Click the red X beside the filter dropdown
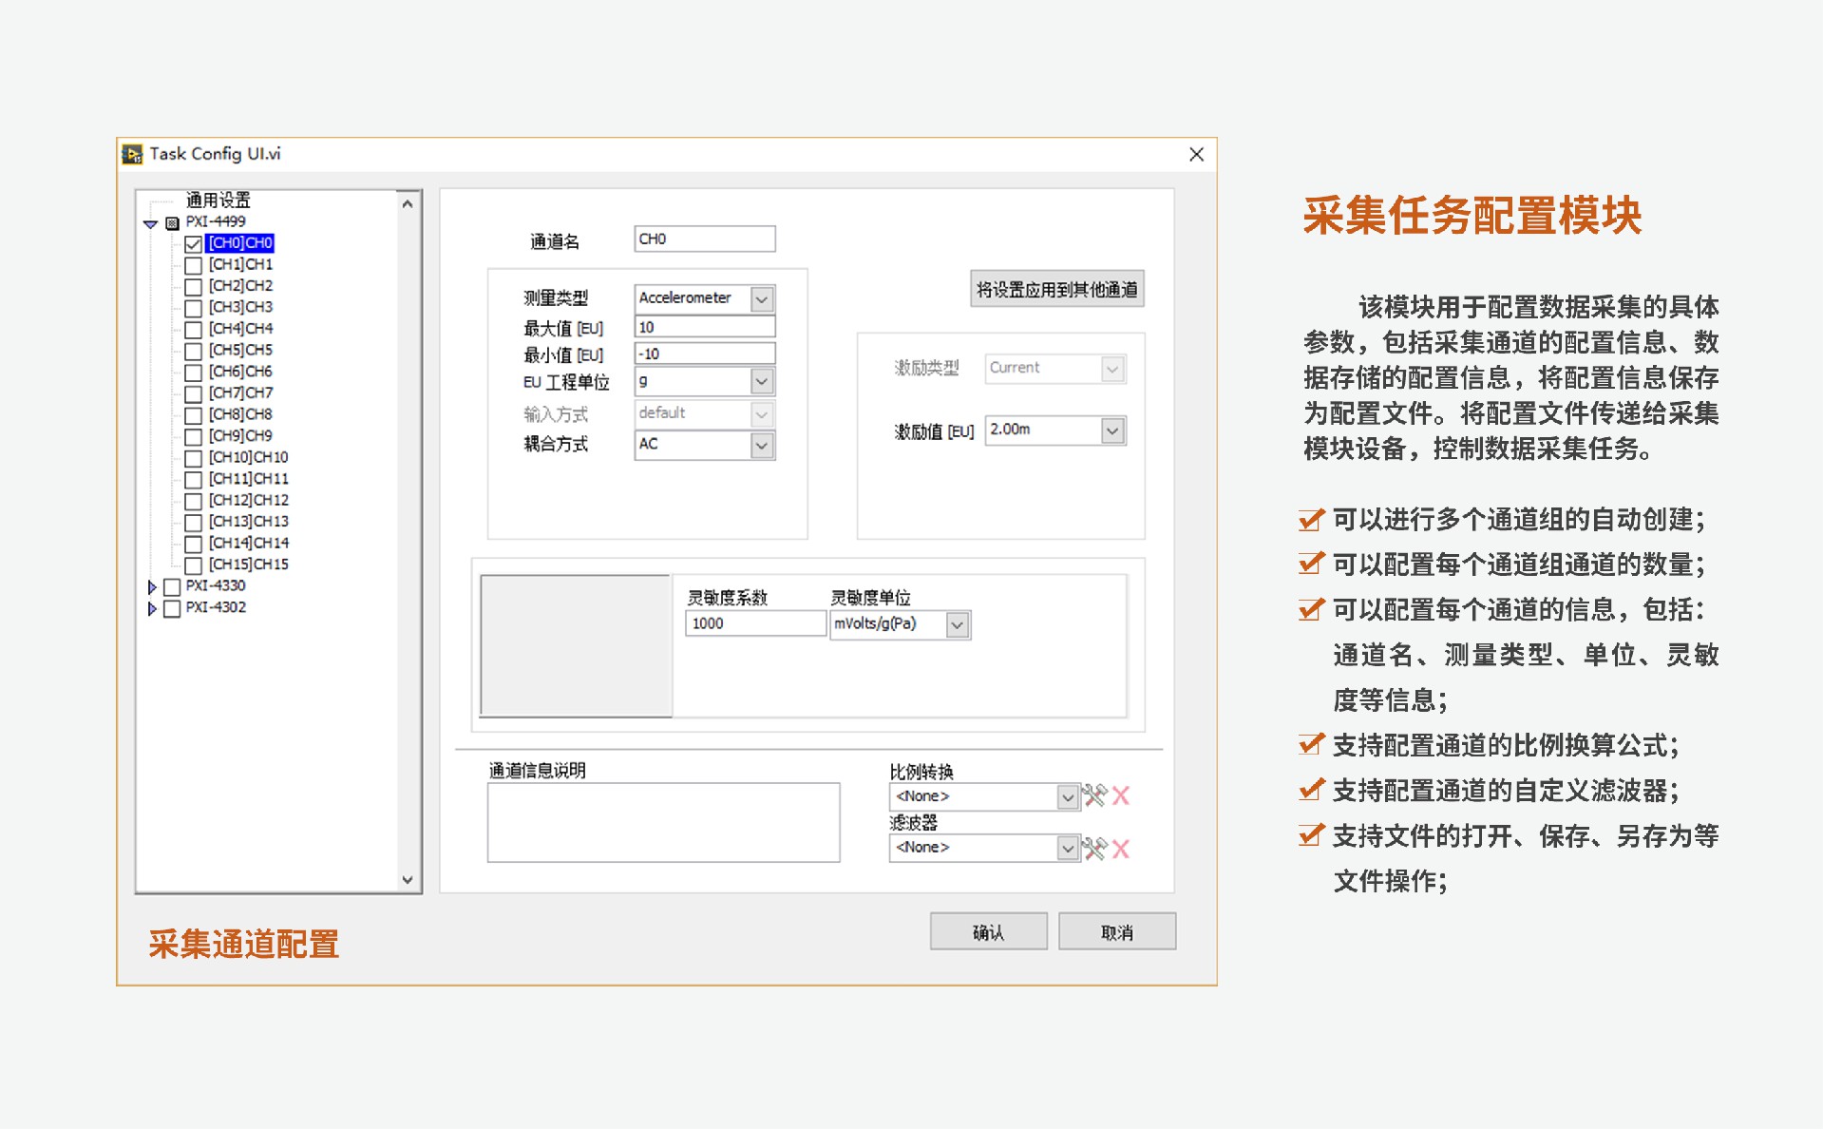The height and width of the screenshot is (1129, 1823). [1121, 849]
